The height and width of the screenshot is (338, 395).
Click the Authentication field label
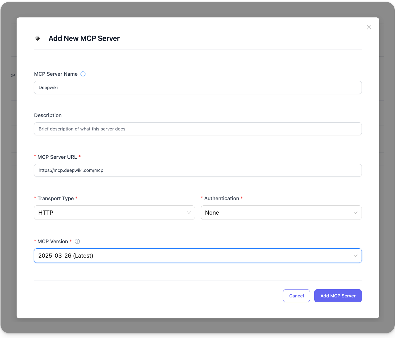click(222, 198)
